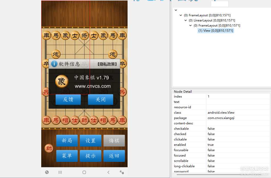Click the 关闭 close dialog button
This screenshot has height=178, width=271.
(x=100, y=100)
